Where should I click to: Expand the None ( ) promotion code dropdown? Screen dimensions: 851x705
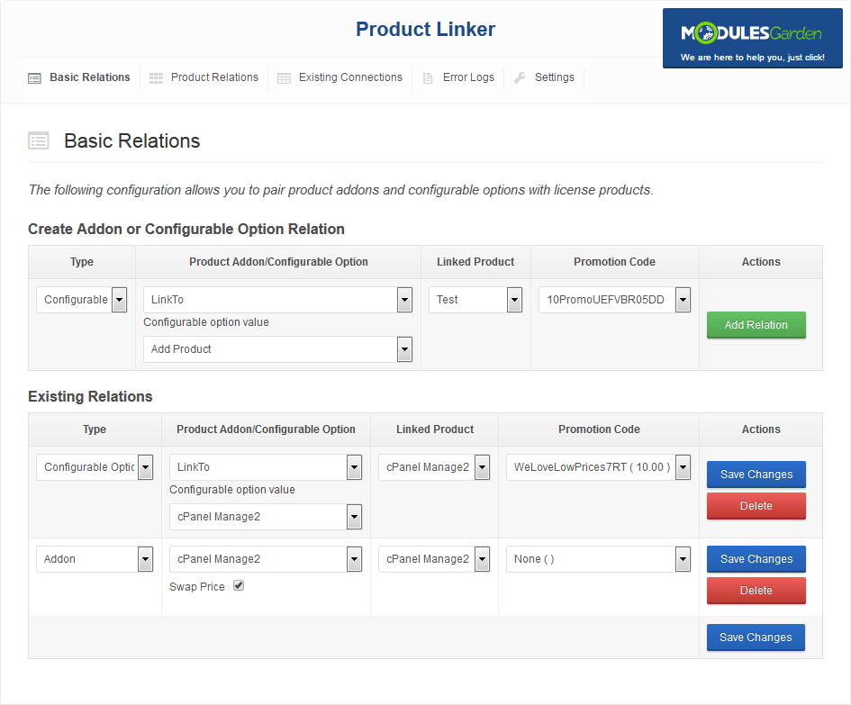tap(598, 559)
